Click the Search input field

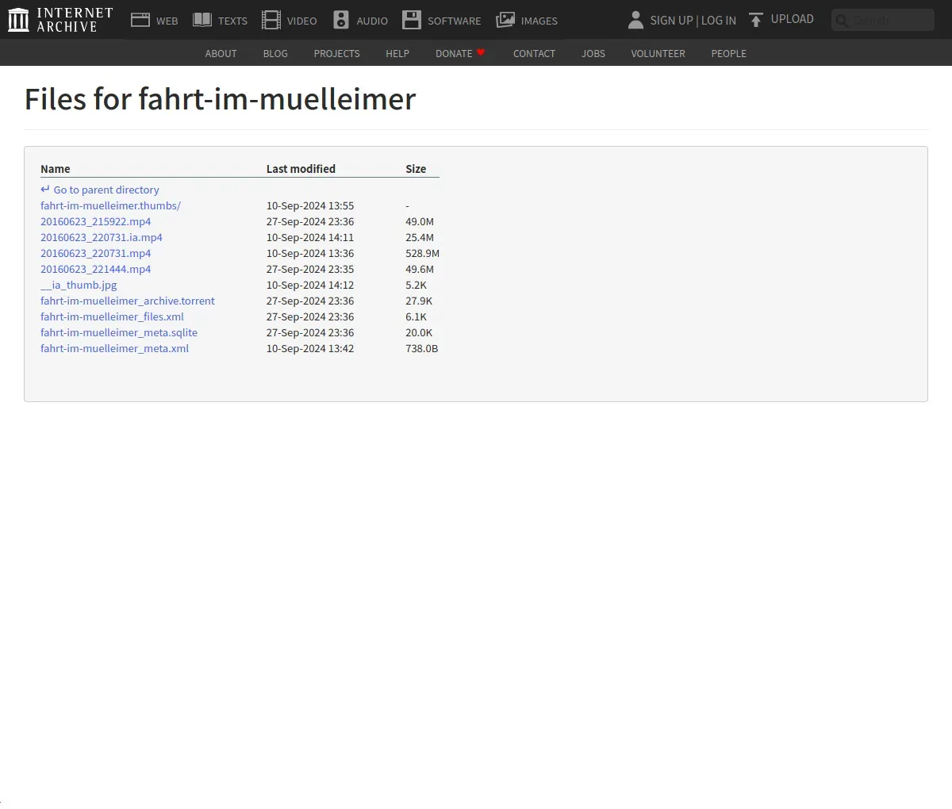point(883,20)
